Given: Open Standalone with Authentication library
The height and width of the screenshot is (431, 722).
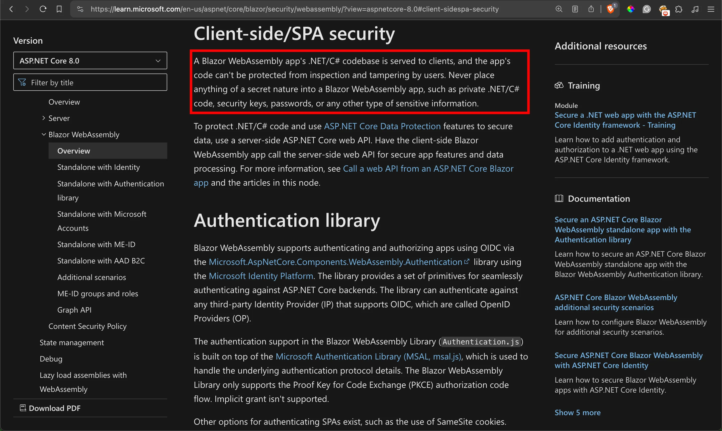Looking at the screenshot, I should [111, 190].
